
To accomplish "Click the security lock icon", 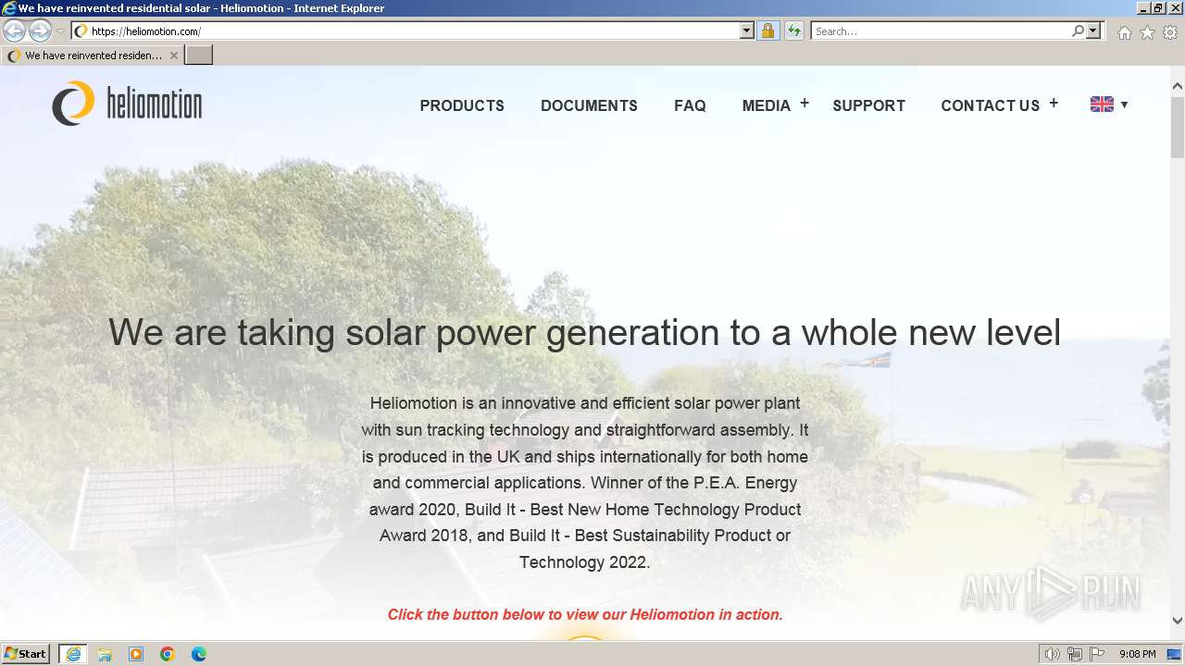I will (x=767, y=31).
